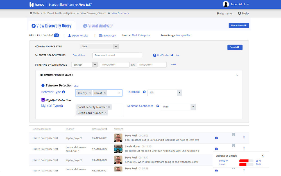Remove the Credit Card Number tag
This screenshot has height=176, width=281.
pos(106,113)
